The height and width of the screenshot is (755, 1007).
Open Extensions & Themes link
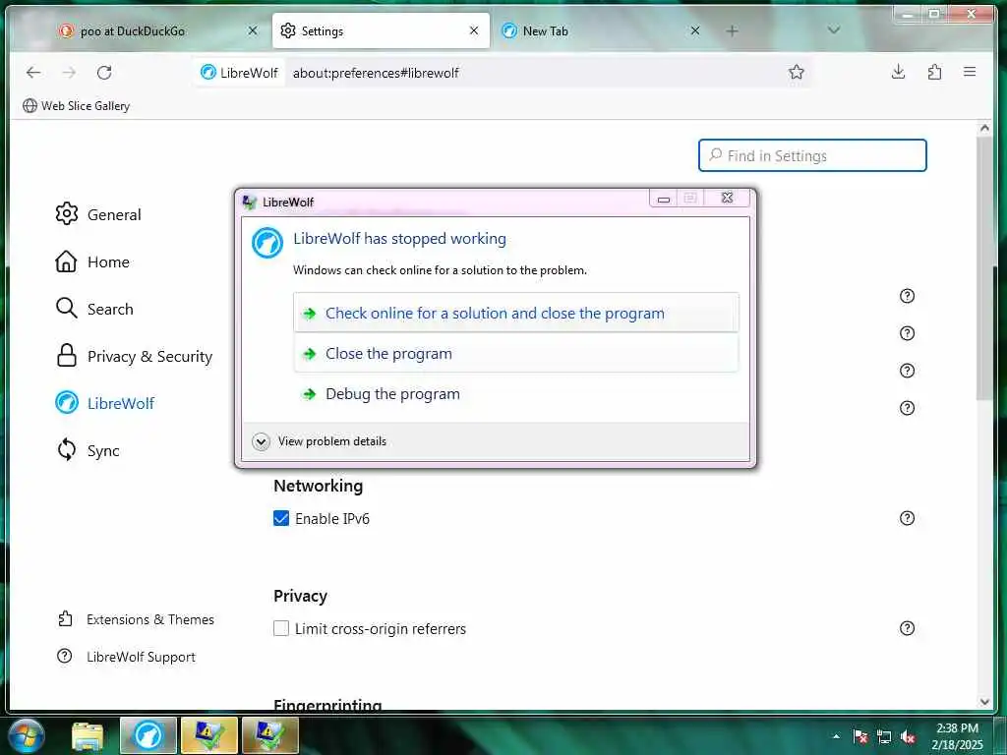(x=136, y=619)
